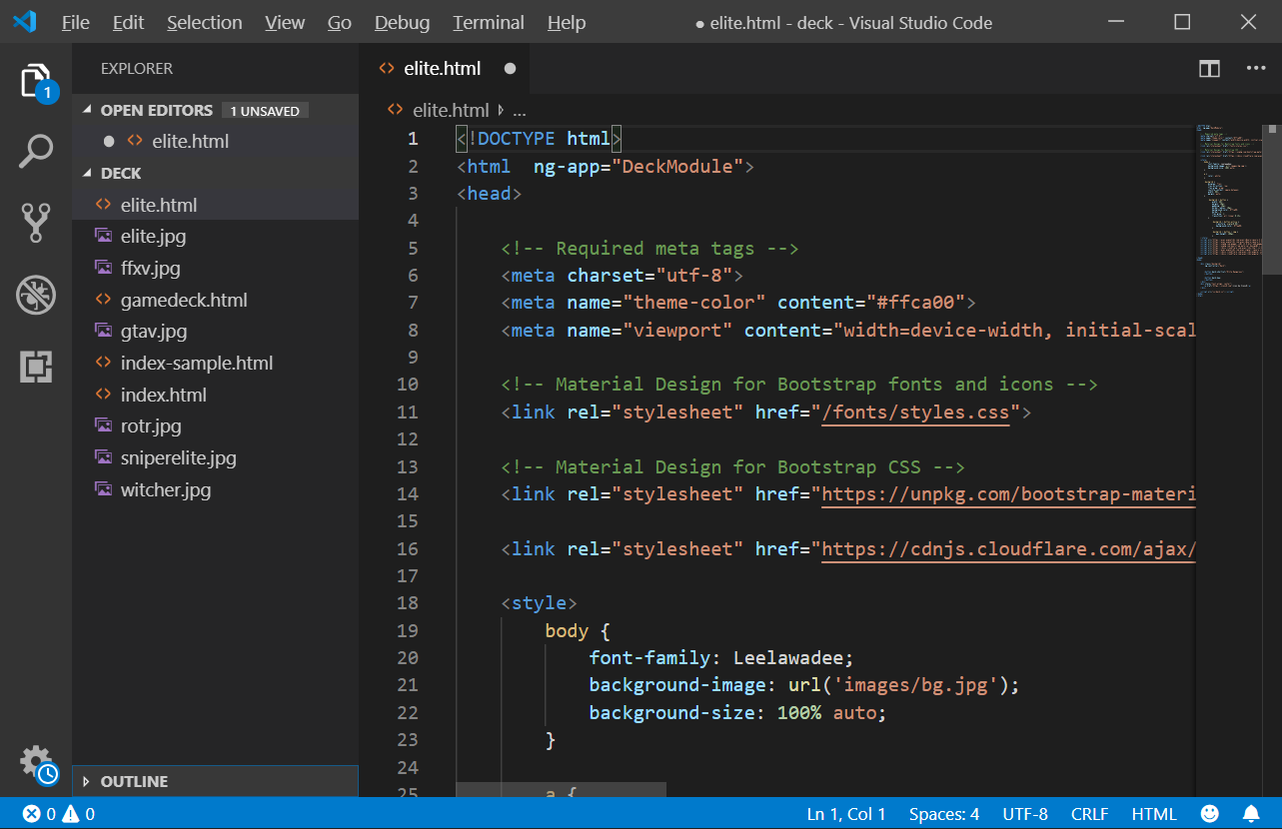Viewport: 1282px width, 829px height.
Task: Click the notifications bell in status bar
Action: (1250, 814)
